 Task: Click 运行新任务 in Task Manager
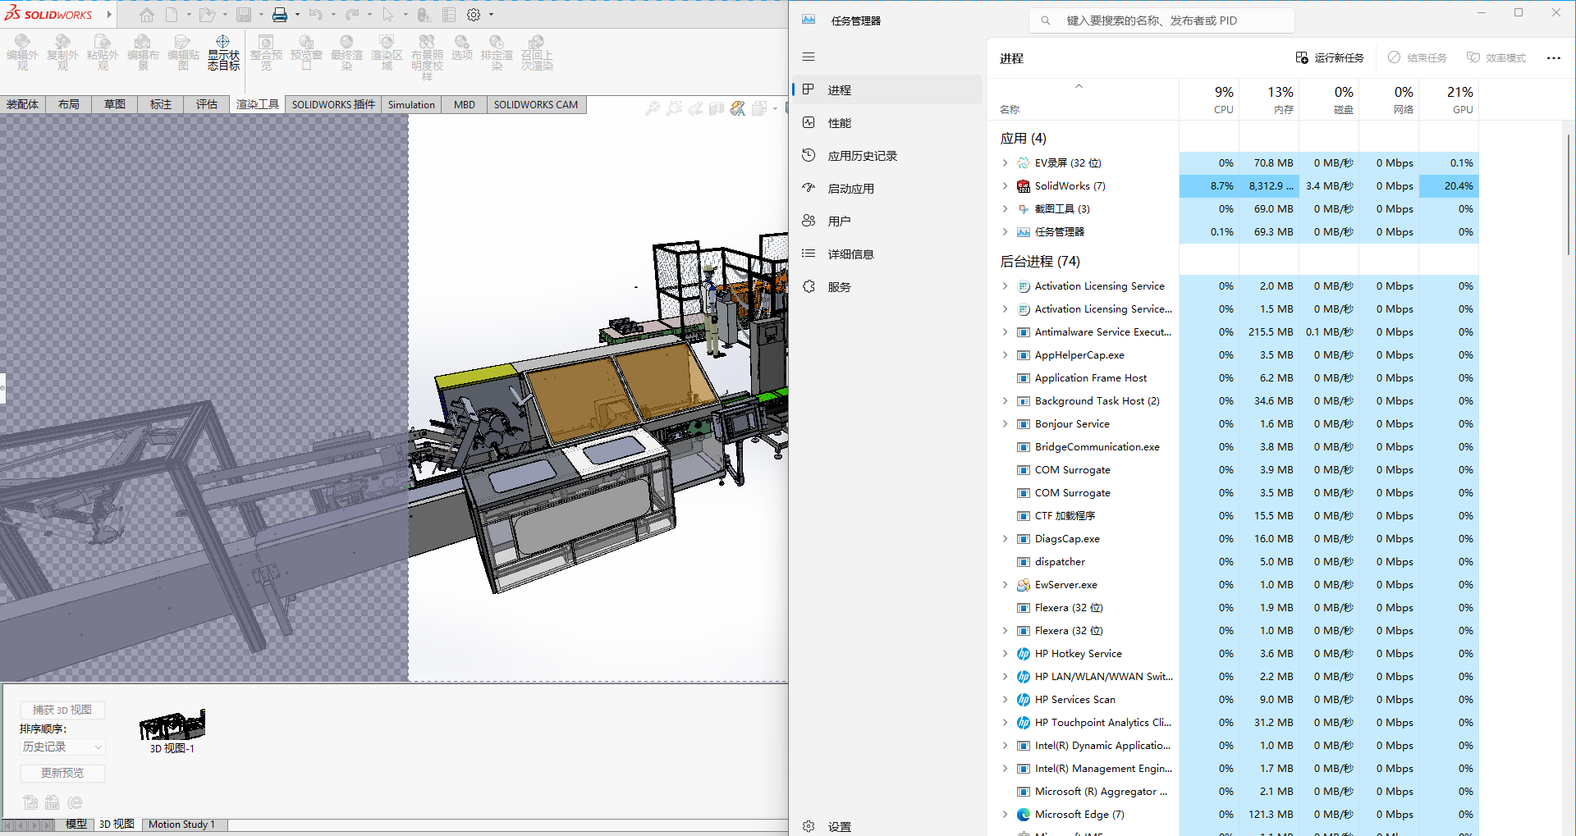point(1330,58)
